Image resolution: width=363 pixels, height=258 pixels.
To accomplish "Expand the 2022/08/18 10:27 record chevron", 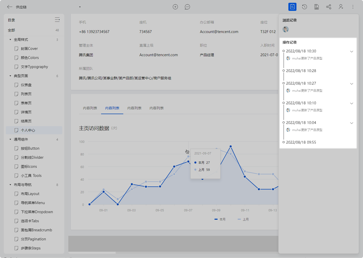I will click(x=352, y=84).
